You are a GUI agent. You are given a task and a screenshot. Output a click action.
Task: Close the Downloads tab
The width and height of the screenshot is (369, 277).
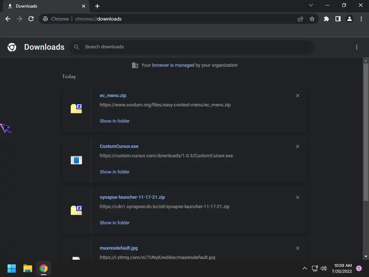click(x=84, y=6)
